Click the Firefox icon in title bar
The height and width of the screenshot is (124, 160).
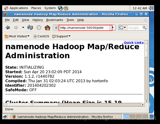(x=5, y=14)
